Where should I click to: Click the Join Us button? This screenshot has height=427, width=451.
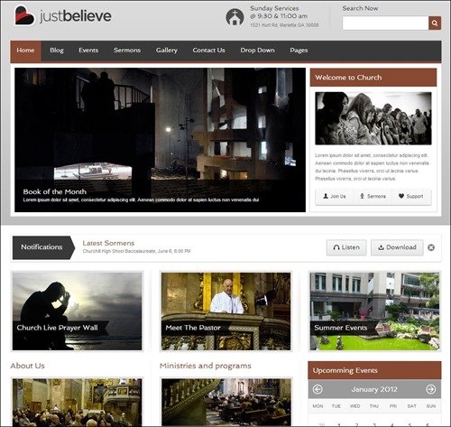point(335,196)
